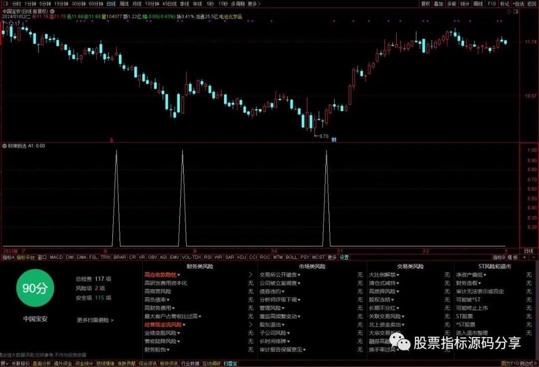Image resolution: width=539 pixels, height=367 pixels.
Task: Click the round icon beside 中国宝安 title
Action: (52, 11)
